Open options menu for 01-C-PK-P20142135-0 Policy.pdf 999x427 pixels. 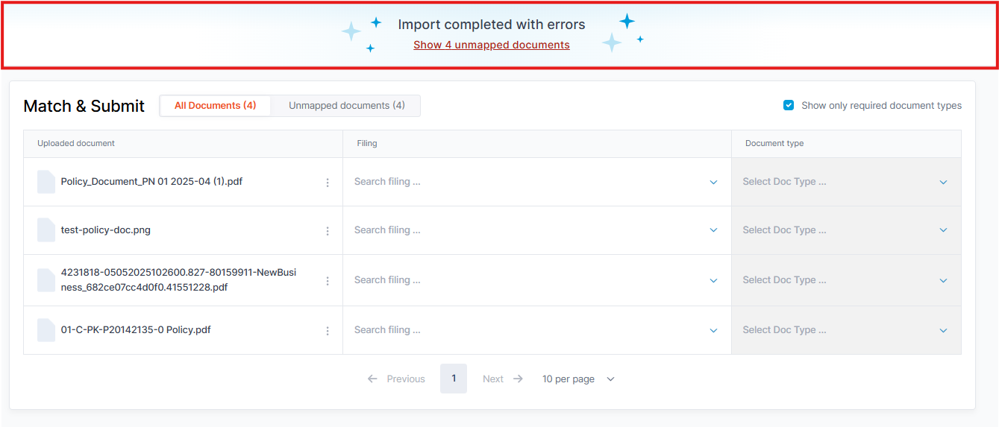point(327,331)
